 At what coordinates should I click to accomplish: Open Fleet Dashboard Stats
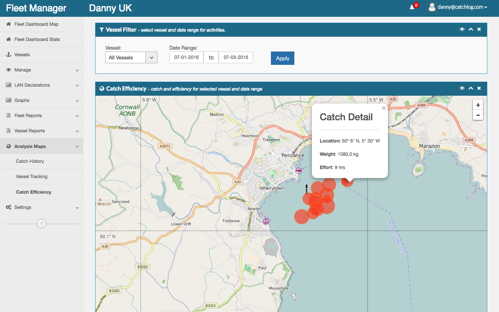[41, 39]
